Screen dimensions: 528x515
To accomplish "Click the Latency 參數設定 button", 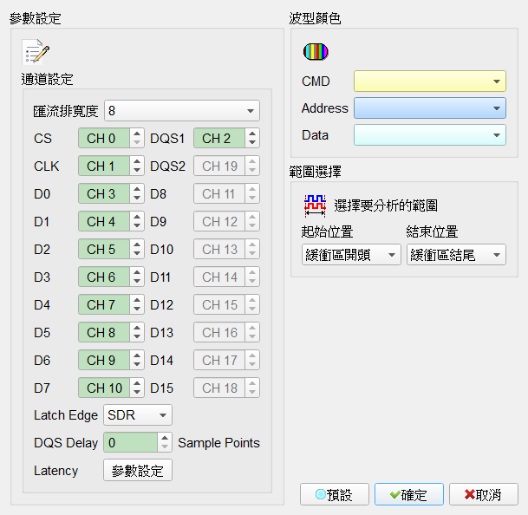I will click(x=138, y=470).
